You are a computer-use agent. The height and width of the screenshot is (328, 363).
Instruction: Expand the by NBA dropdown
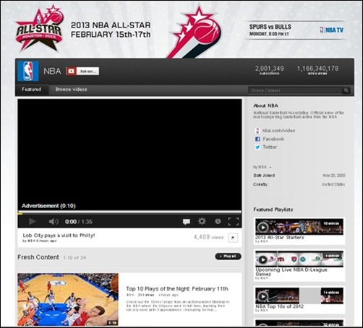pyautogui.click(x=262, y=167)
